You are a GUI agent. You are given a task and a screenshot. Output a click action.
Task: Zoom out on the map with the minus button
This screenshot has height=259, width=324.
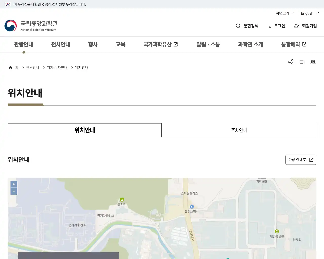(x=14, y=191)
